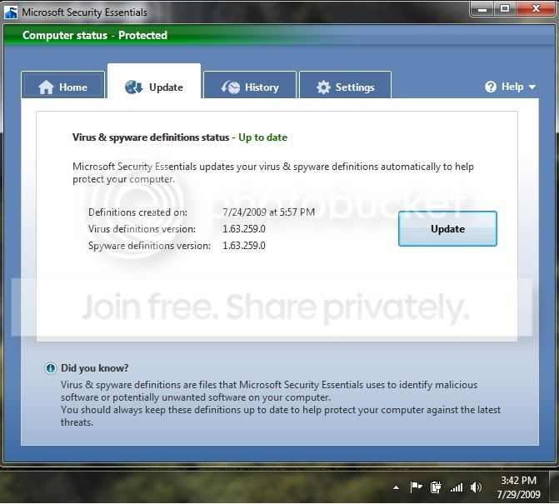
Task: Click the Update tab globe icon
Action: tap(133, 87)
